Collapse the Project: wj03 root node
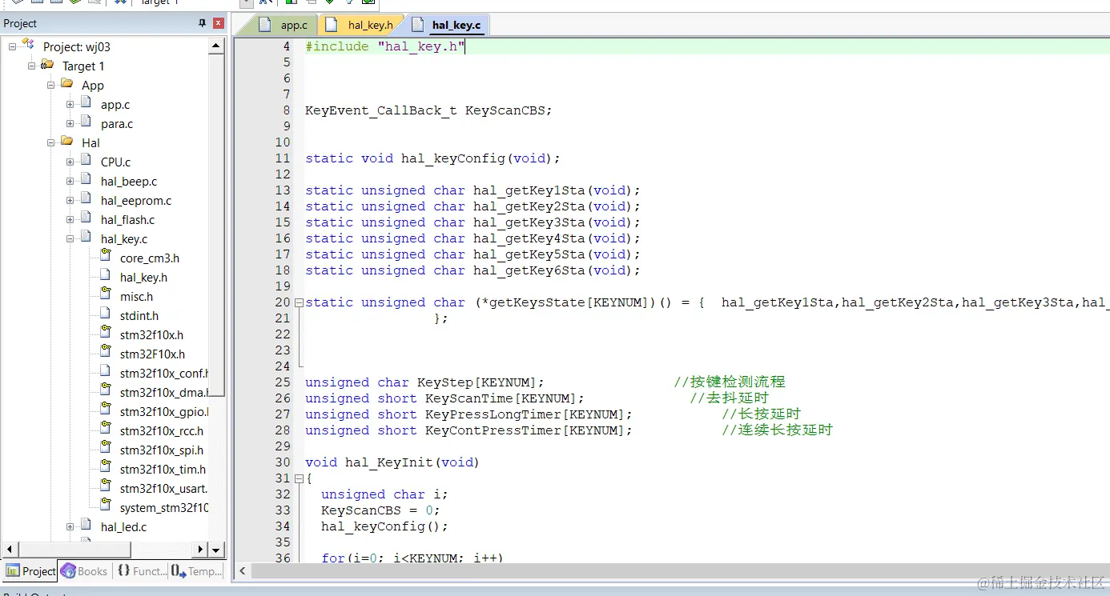The height and width of the screenshot is (596, 1110). pyautogui.click(x=12, y=46)
